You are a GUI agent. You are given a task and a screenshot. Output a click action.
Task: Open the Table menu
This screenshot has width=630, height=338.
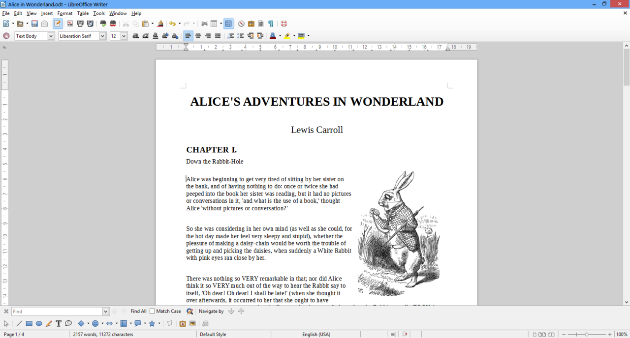[x=83, y=13]
